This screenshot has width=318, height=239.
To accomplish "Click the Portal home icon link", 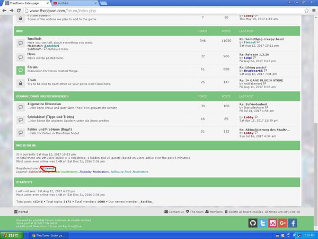I will (x=21, y=212).
